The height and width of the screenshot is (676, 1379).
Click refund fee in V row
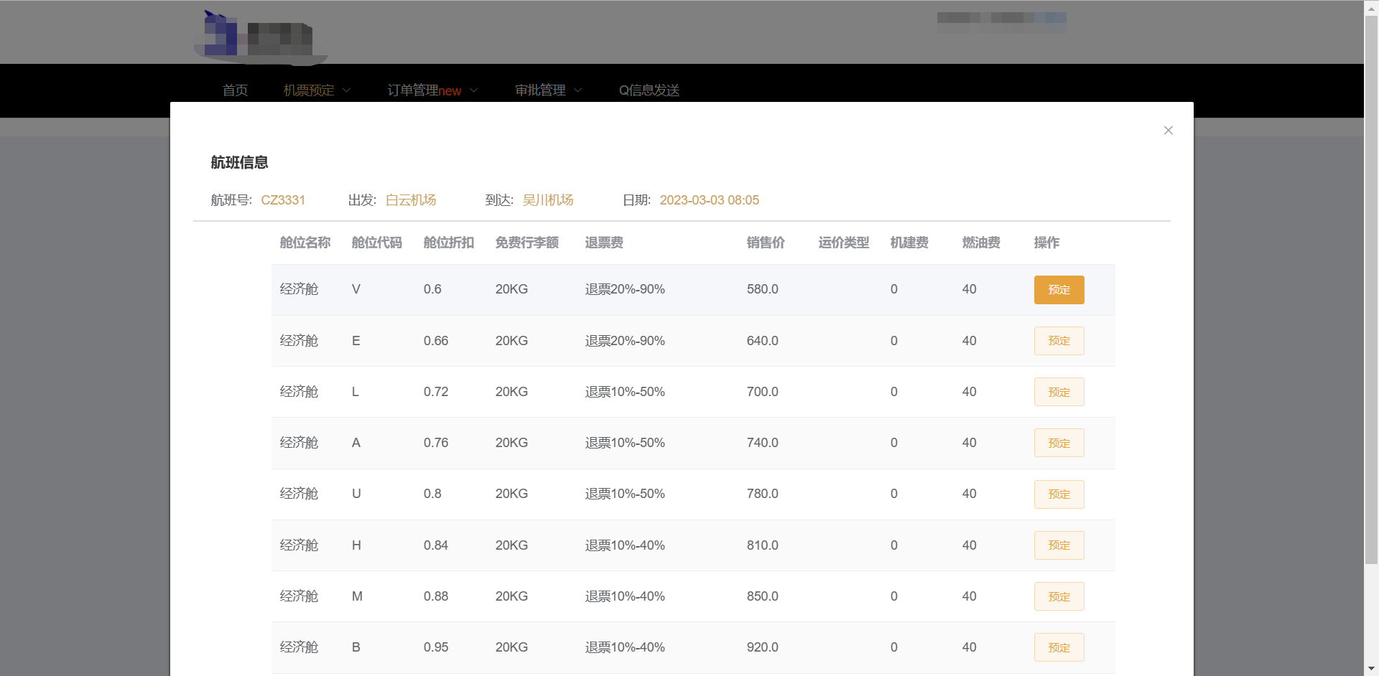(x=625, y=289)
